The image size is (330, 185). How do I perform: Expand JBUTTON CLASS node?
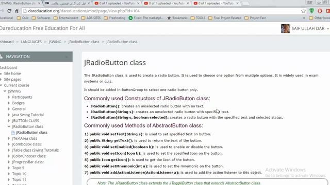pyautogui.click(x=9, y=121)
